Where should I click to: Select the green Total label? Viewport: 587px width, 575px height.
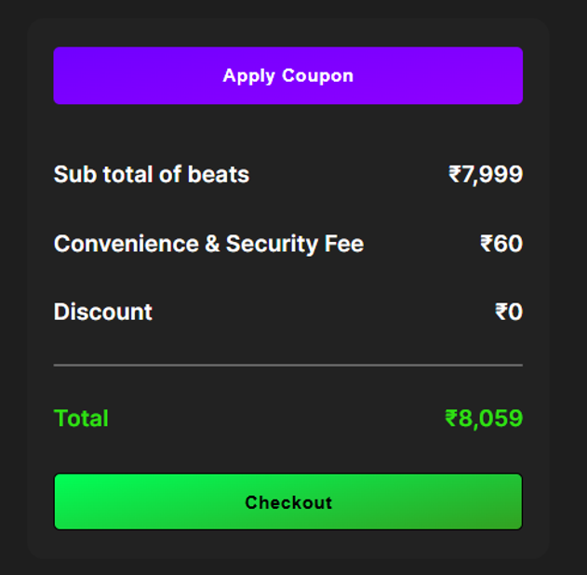click(81, 420)
